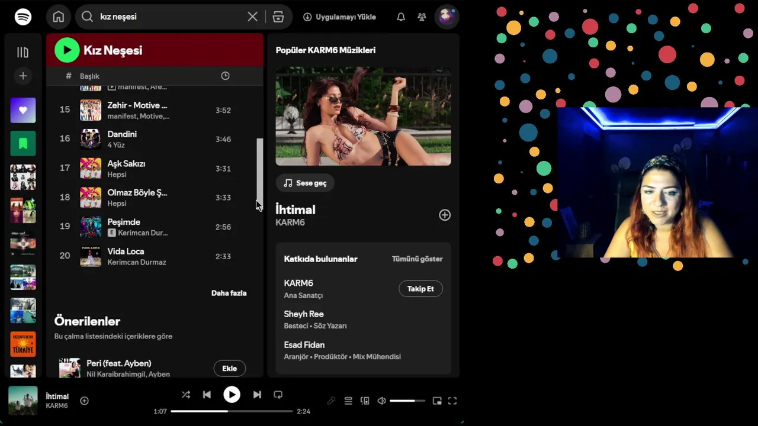
Task: Show all credits with Tümünü göster
Action: tap(417, 259)
